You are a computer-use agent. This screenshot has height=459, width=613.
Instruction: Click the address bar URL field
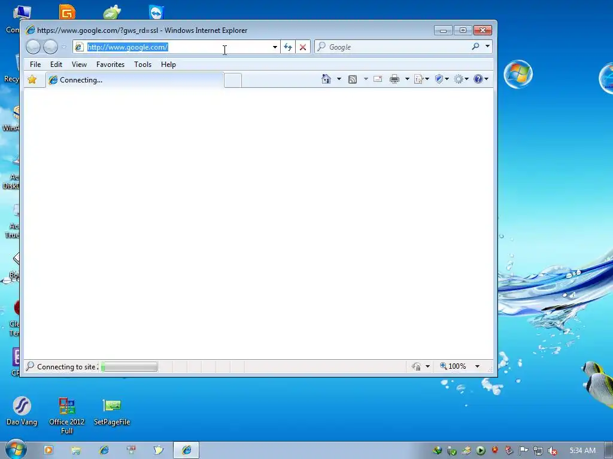[x=178, y=47]
